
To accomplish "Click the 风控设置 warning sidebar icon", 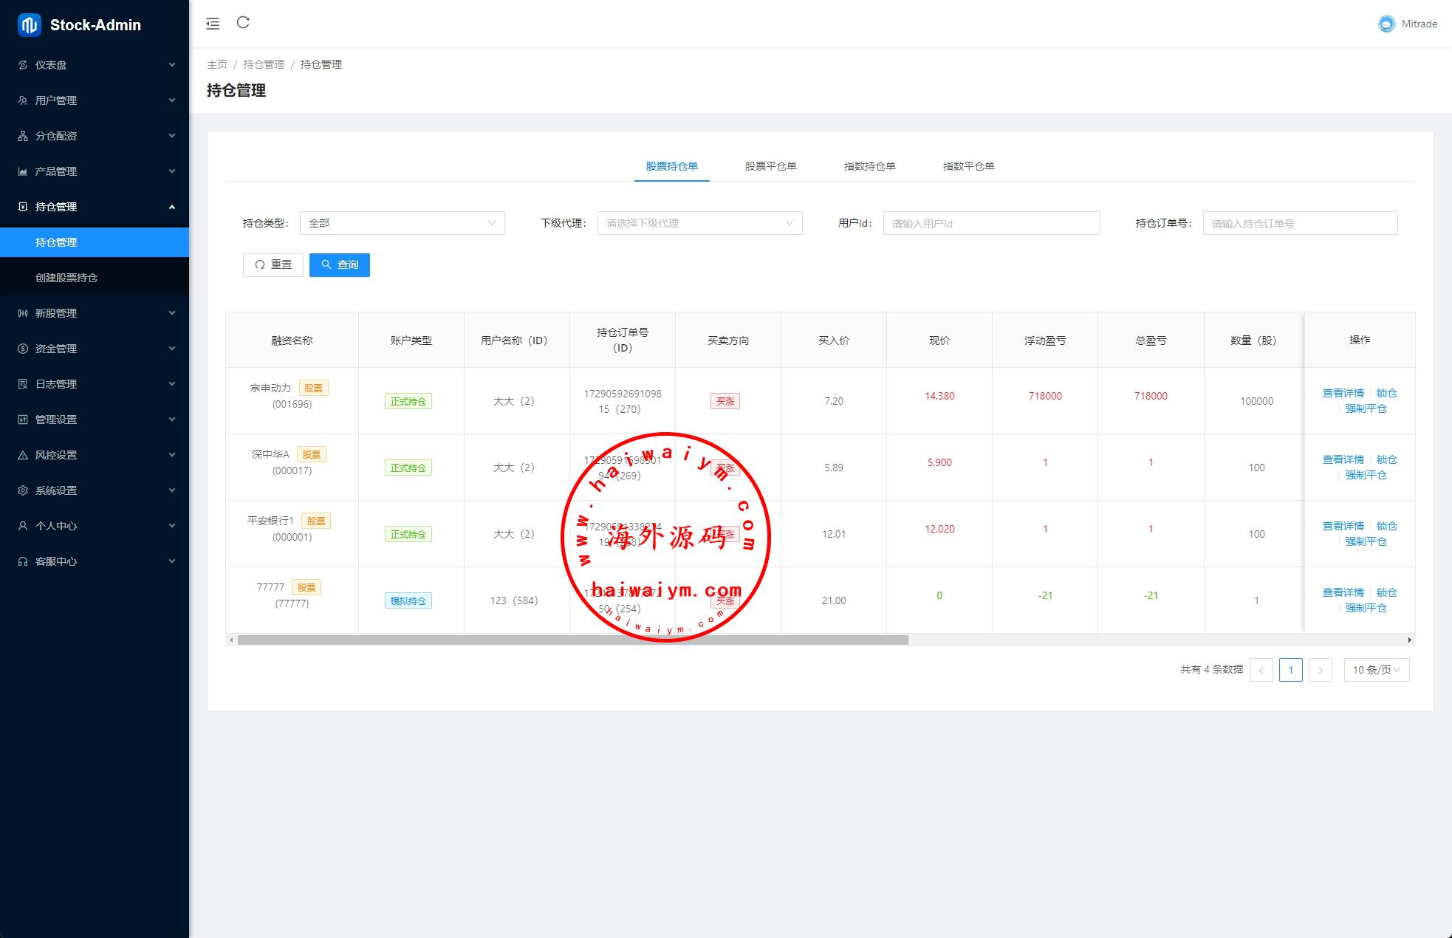I will click(23, 455).
